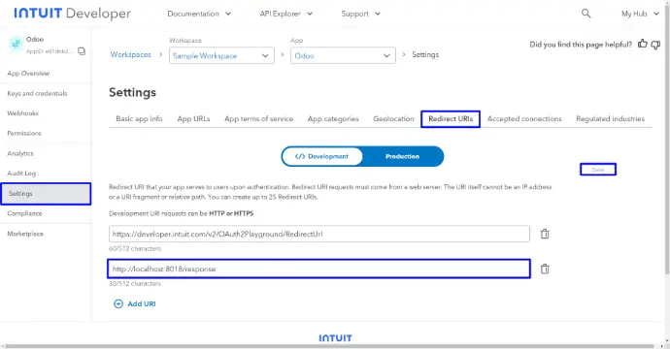Open the Basic app info tab
This screenshot has width=670, height=349.
pyautogui.click(x=139, y=118)
